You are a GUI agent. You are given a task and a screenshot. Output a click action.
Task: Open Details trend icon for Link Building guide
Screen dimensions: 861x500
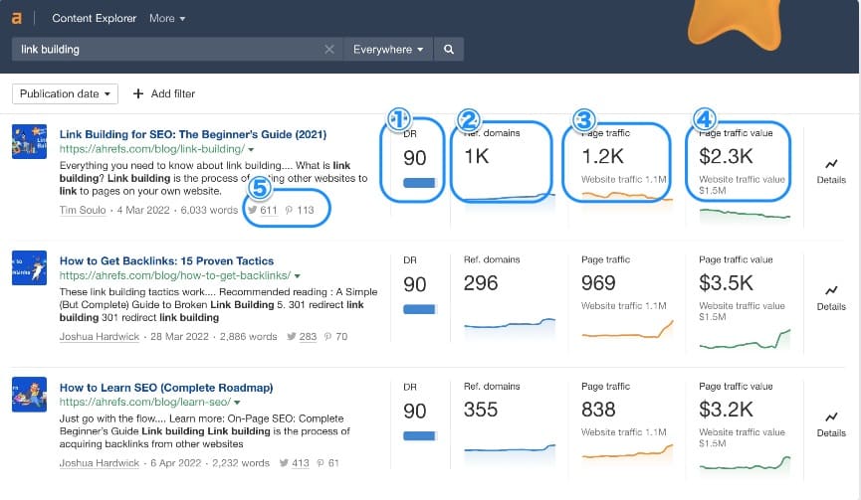point(831,164)
